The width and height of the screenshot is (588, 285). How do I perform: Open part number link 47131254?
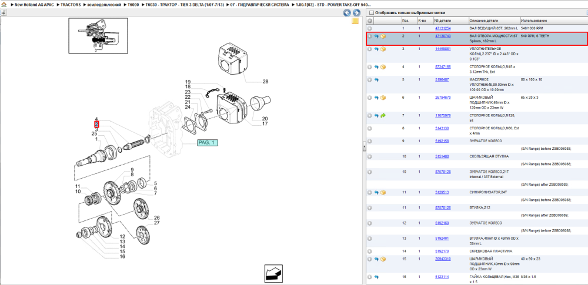443,28
